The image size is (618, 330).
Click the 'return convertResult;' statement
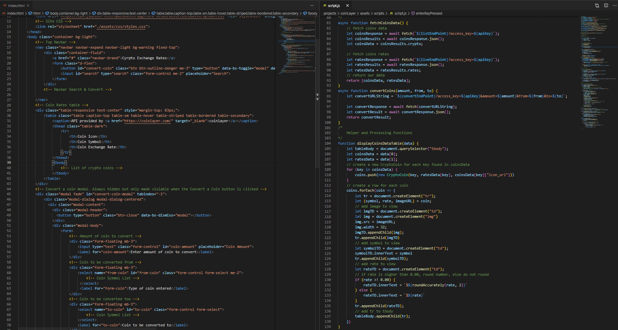(x=369, y=118)
